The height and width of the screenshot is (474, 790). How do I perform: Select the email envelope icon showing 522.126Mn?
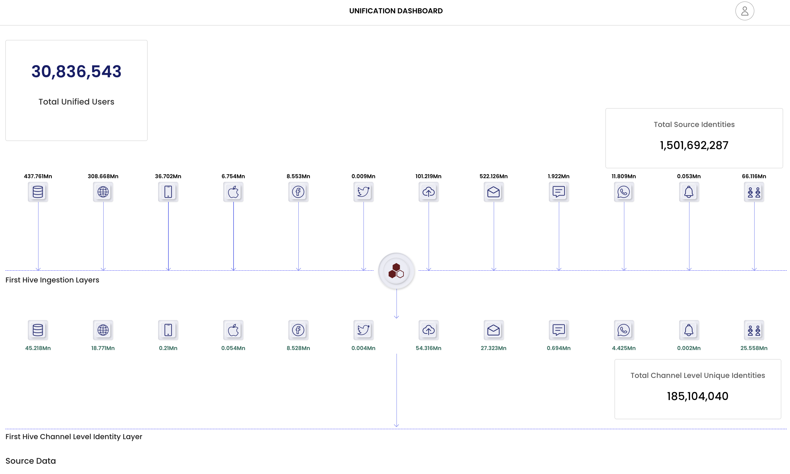(493, 192)
